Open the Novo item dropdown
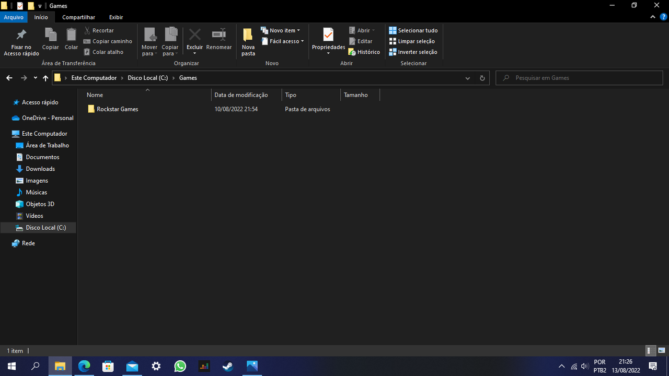 pos(281,30)
